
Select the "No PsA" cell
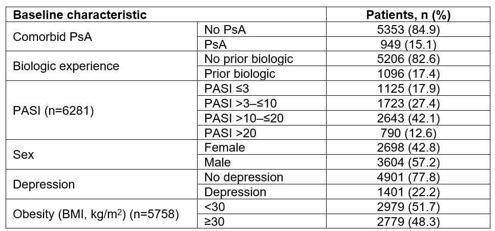click(x=225, y=30)
